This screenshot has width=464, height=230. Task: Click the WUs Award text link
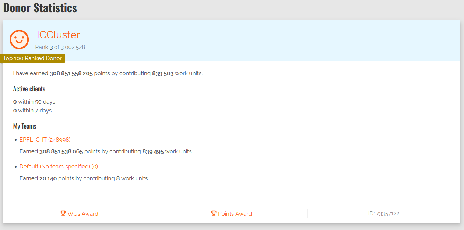[83, 214]
